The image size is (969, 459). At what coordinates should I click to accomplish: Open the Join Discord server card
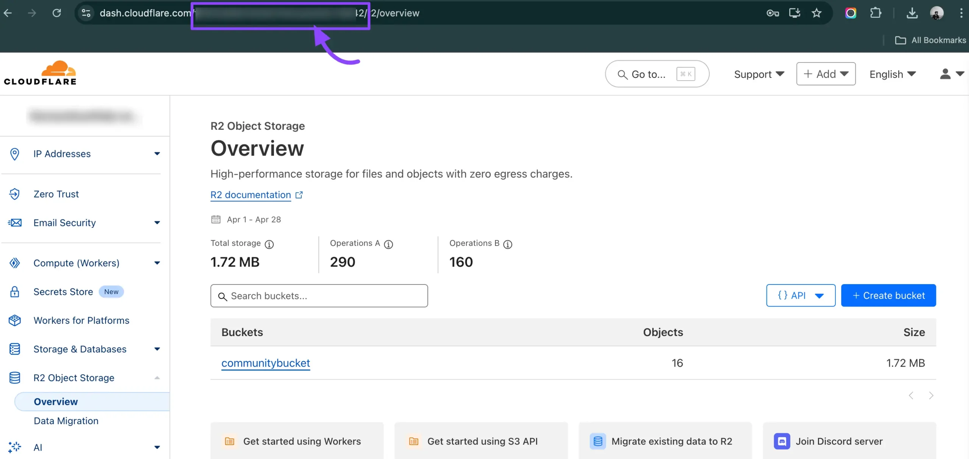tap(849, 441)
